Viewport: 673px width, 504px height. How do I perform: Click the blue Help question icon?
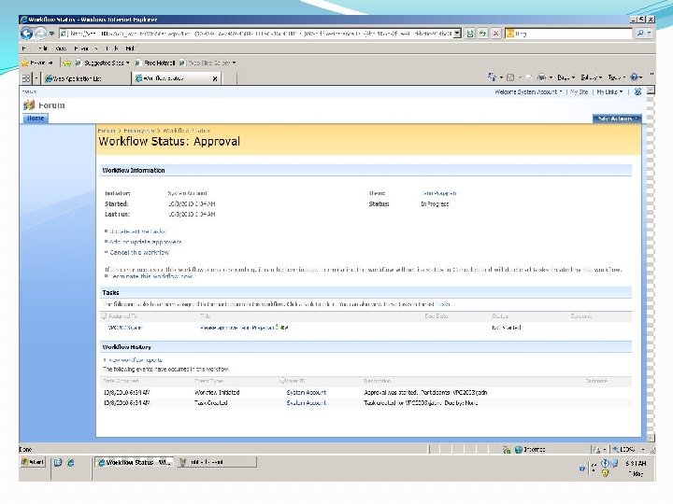634,77
